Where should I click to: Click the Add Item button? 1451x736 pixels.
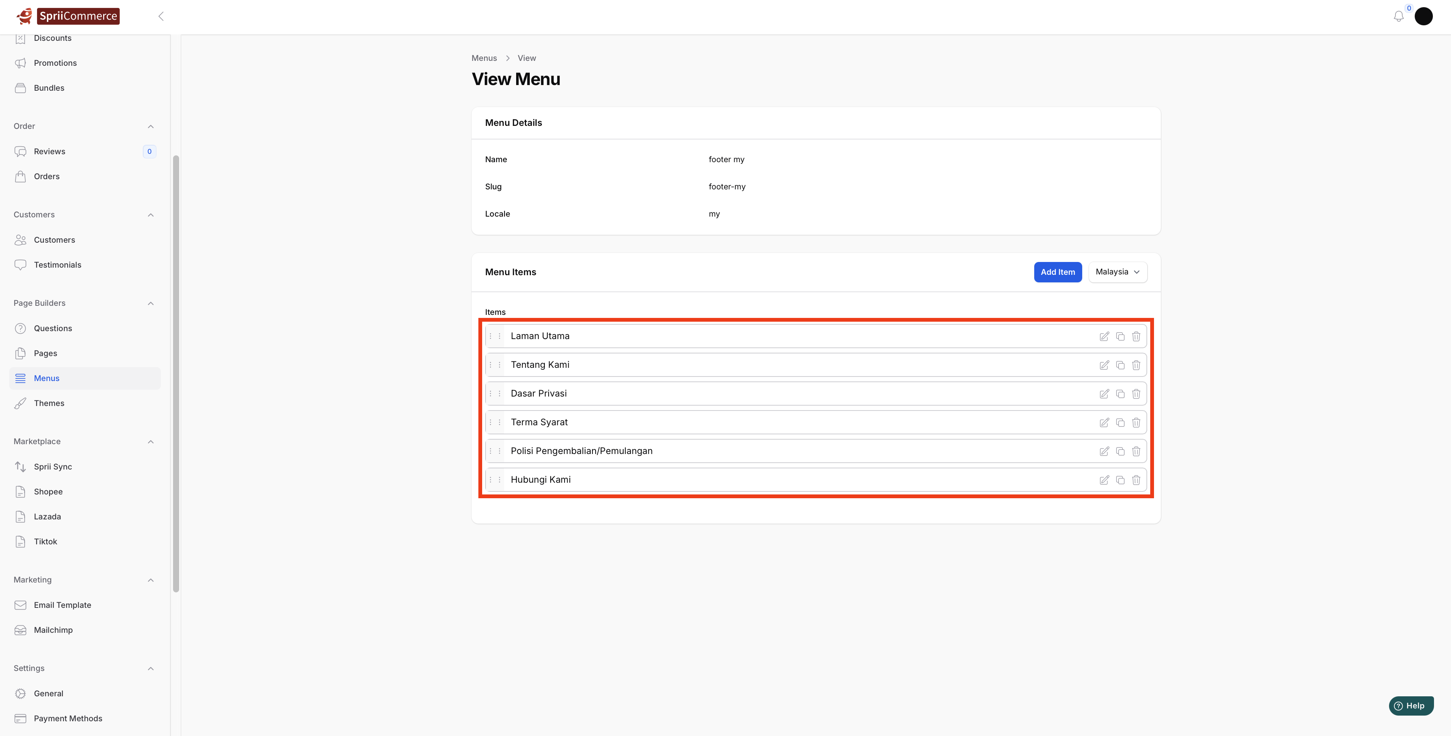click(x=1057, y=272)
